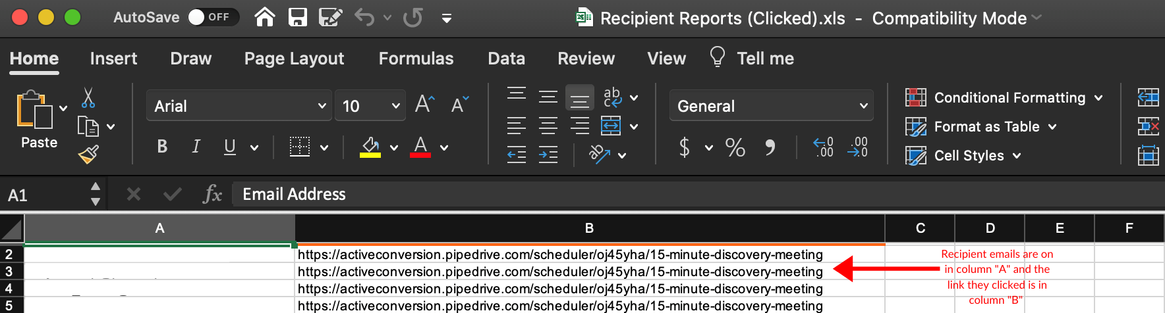Open the General number format dropdown

coord(772,106)
